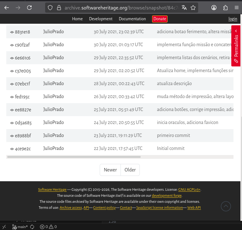Click commit message 'atualiza descrição'
The image size is (242, 230).
pos(174,84)
